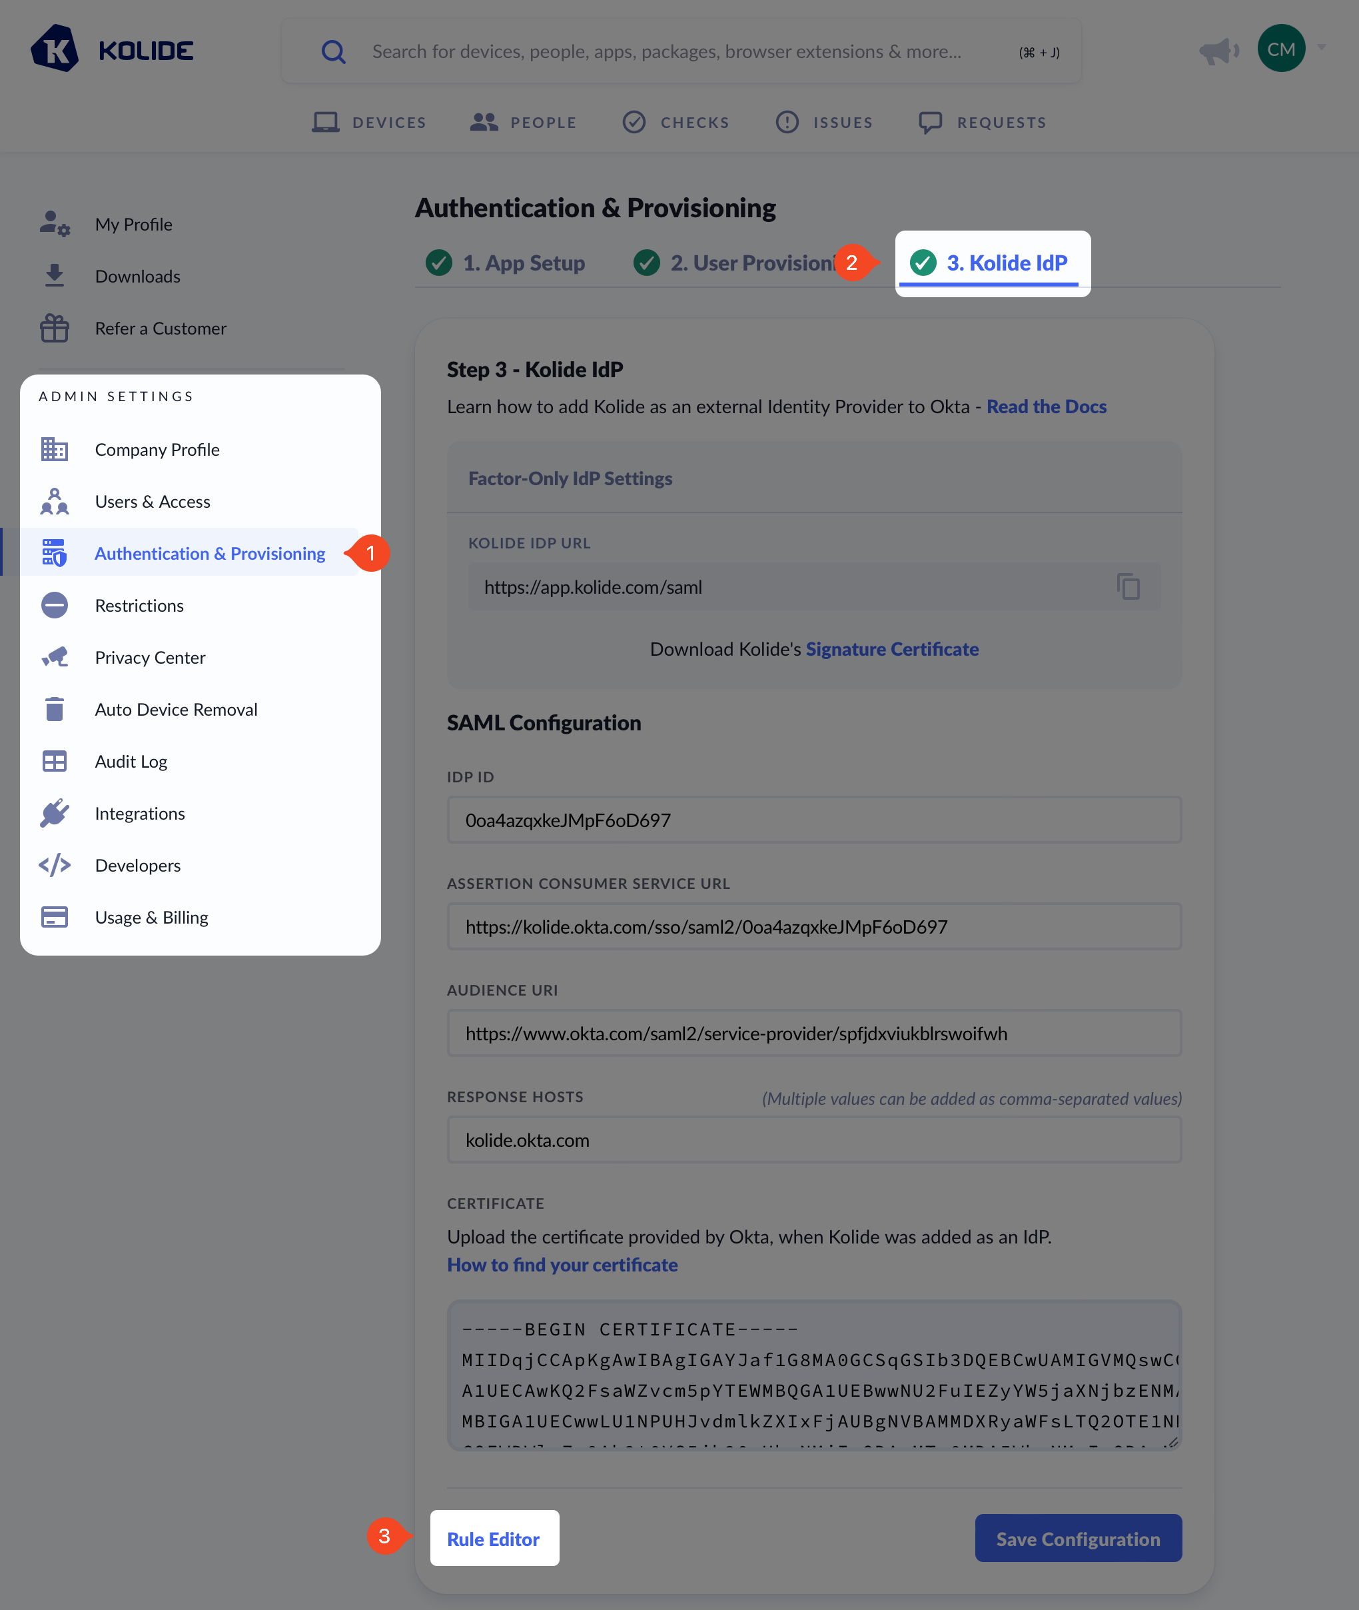
Task: Open the CHECKS navigation item
Action: coord(676,122)
